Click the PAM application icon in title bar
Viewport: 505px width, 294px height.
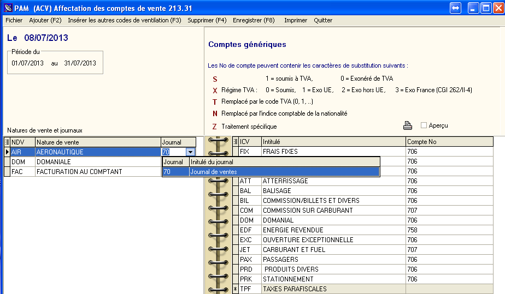(7, 8)
